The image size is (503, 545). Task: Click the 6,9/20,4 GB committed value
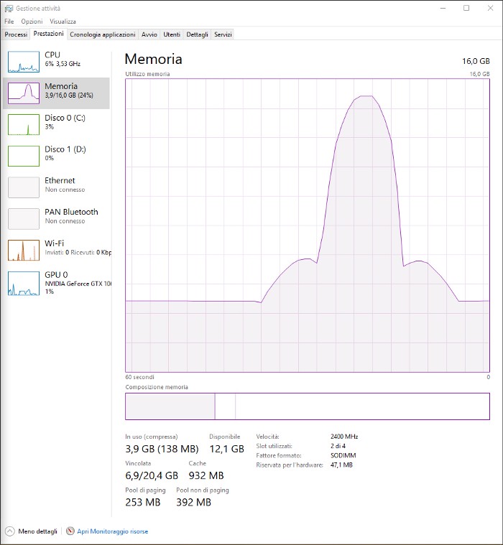(152, 475)
